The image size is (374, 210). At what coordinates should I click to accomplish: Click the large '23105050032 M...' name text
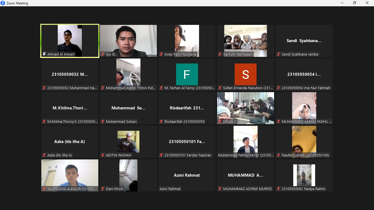[70, 74]
